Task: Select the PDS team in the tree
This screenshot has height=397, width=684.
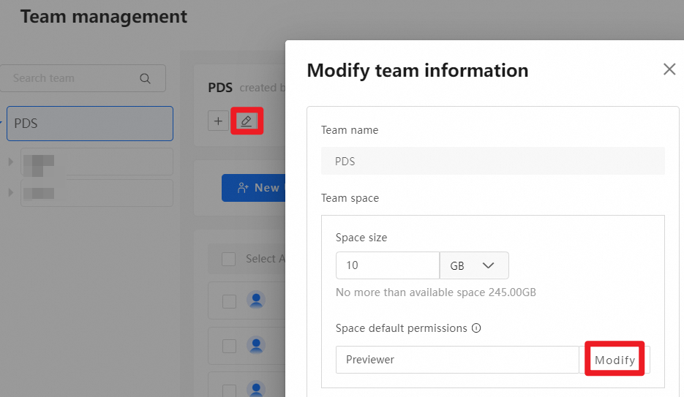Action: (x=90, y=124)
